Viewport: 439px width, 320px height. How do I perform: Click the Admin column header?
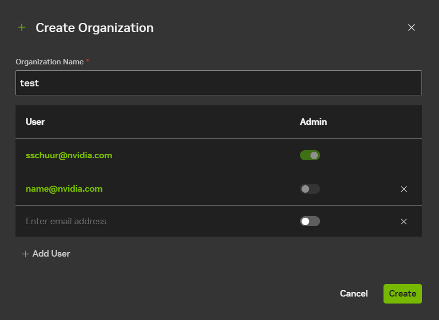(x=313, y=122)
